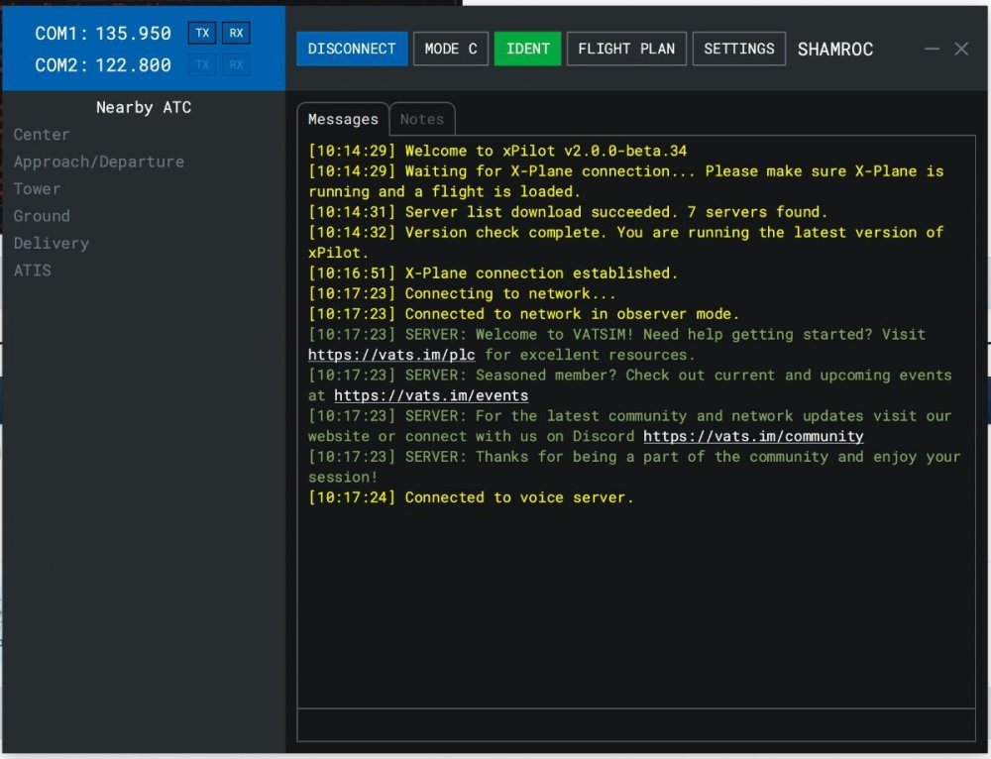
Task: Expand the Center ATC list
Action: (x=42, y=134)
